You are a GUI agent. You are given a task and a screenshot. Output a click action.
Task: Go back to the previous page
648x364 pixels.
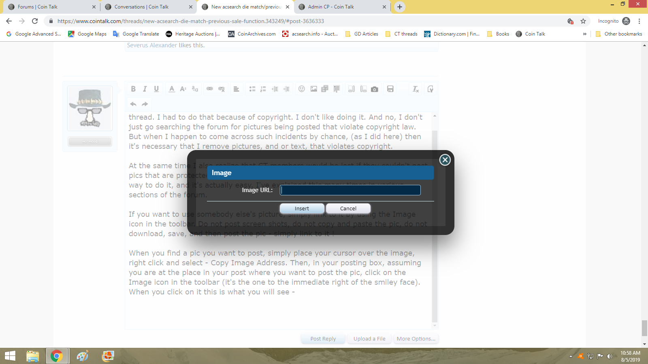(9, 21)
